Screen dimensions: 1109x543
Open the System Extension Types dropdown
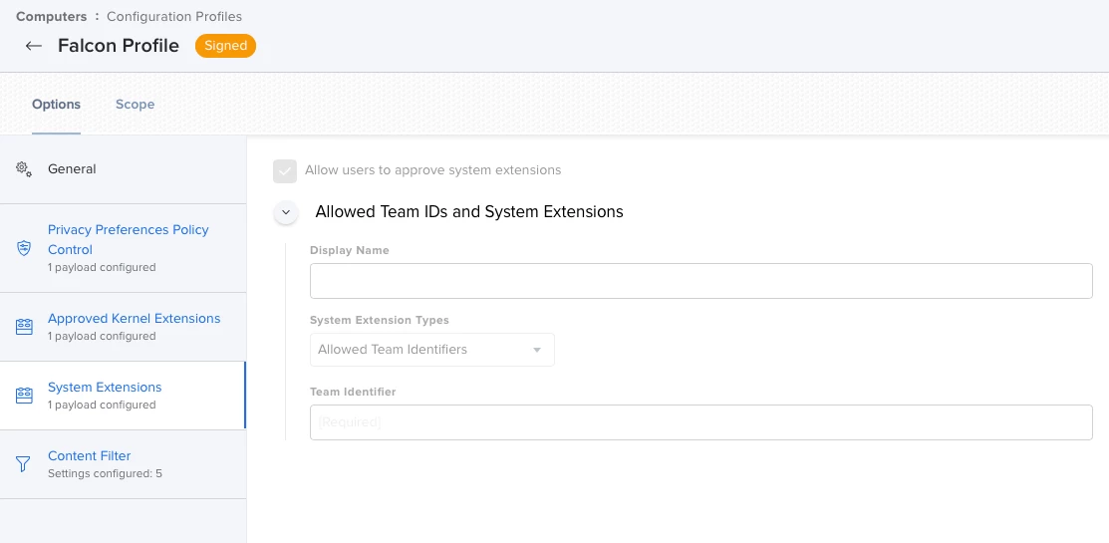click(432, 350)
